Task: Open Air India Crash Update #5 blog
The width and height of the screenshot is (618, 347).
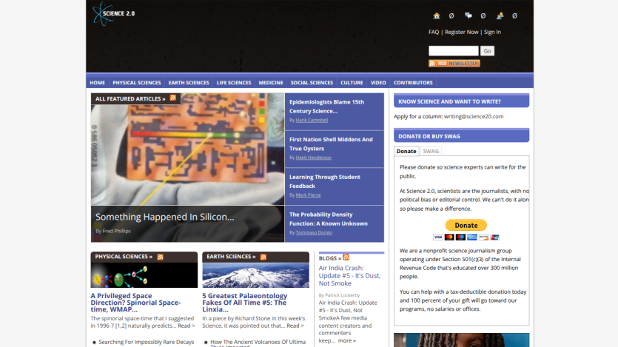Action: pos(349,276)
